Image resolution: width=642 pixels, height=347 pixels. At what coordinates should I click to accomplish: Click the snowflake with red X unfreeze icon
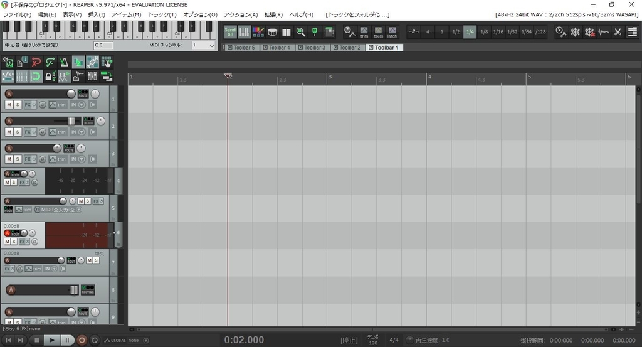[x=589, y=31]
